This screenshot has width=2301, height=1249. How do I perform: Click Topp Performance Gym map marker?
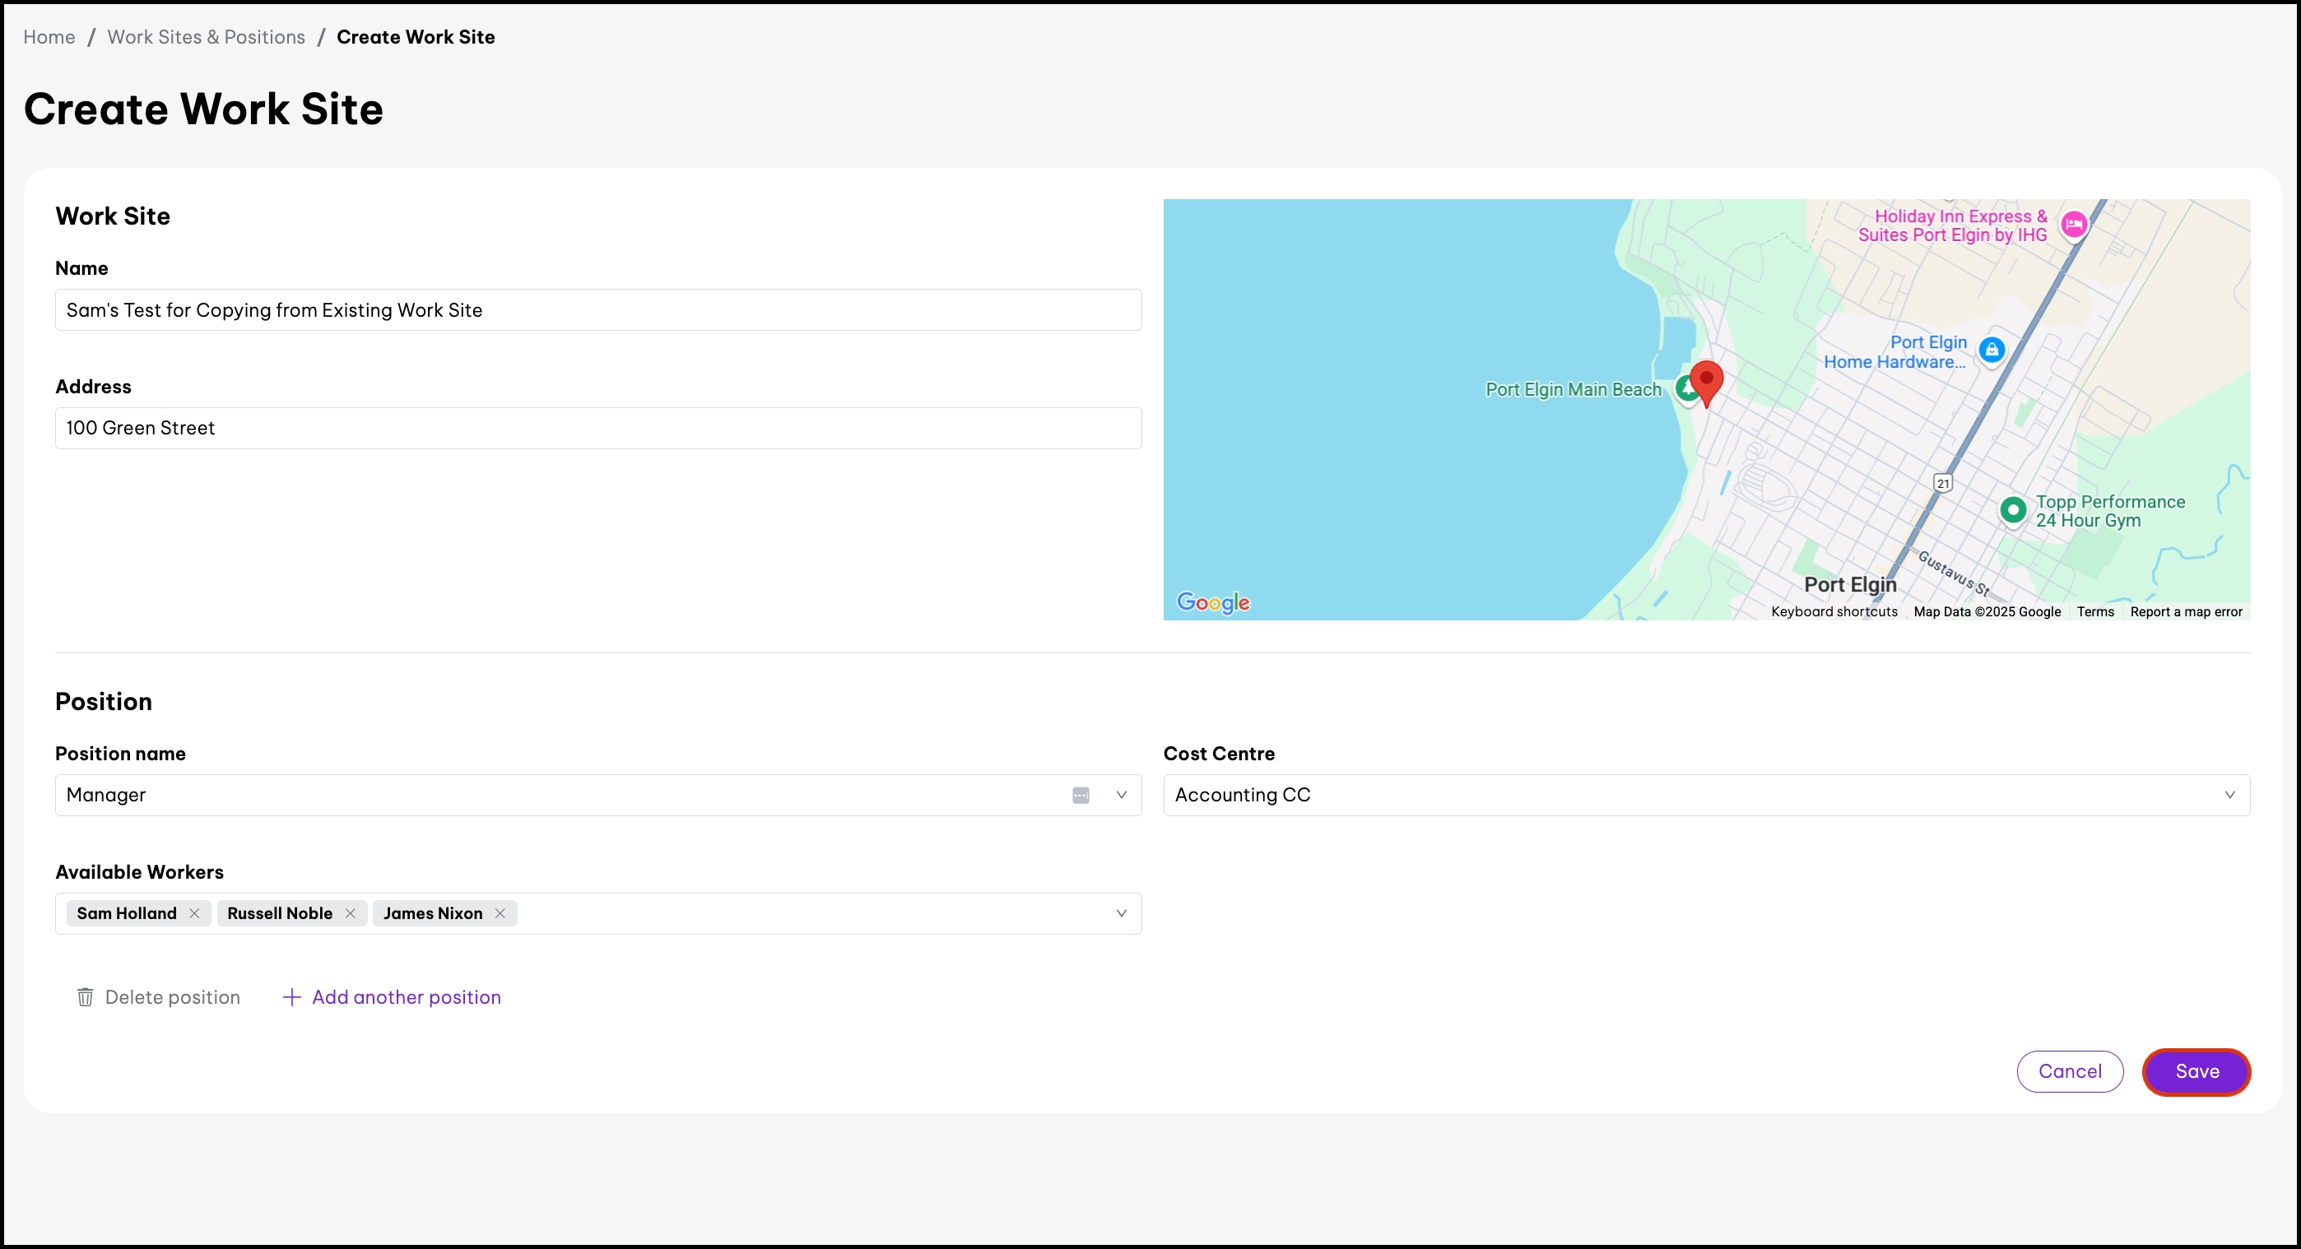pos(2011,510)
